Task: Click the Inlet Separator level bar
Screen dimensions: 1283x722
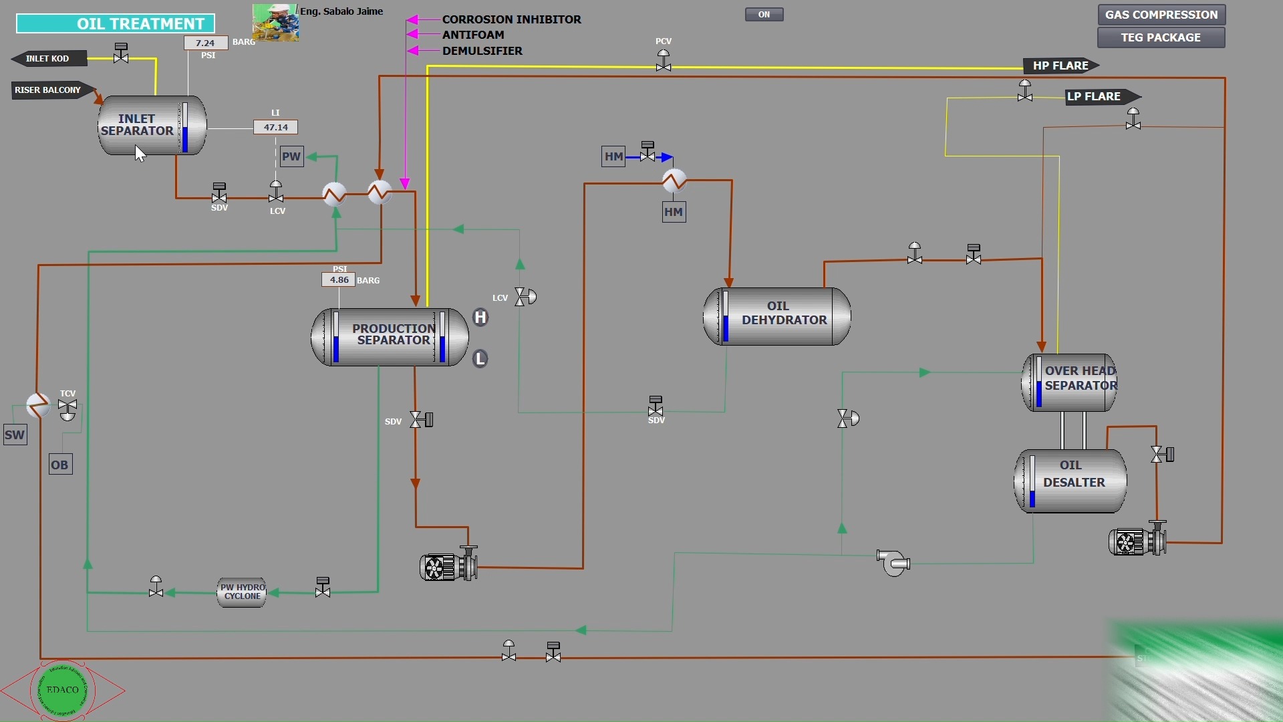Action: coord(184,127)
